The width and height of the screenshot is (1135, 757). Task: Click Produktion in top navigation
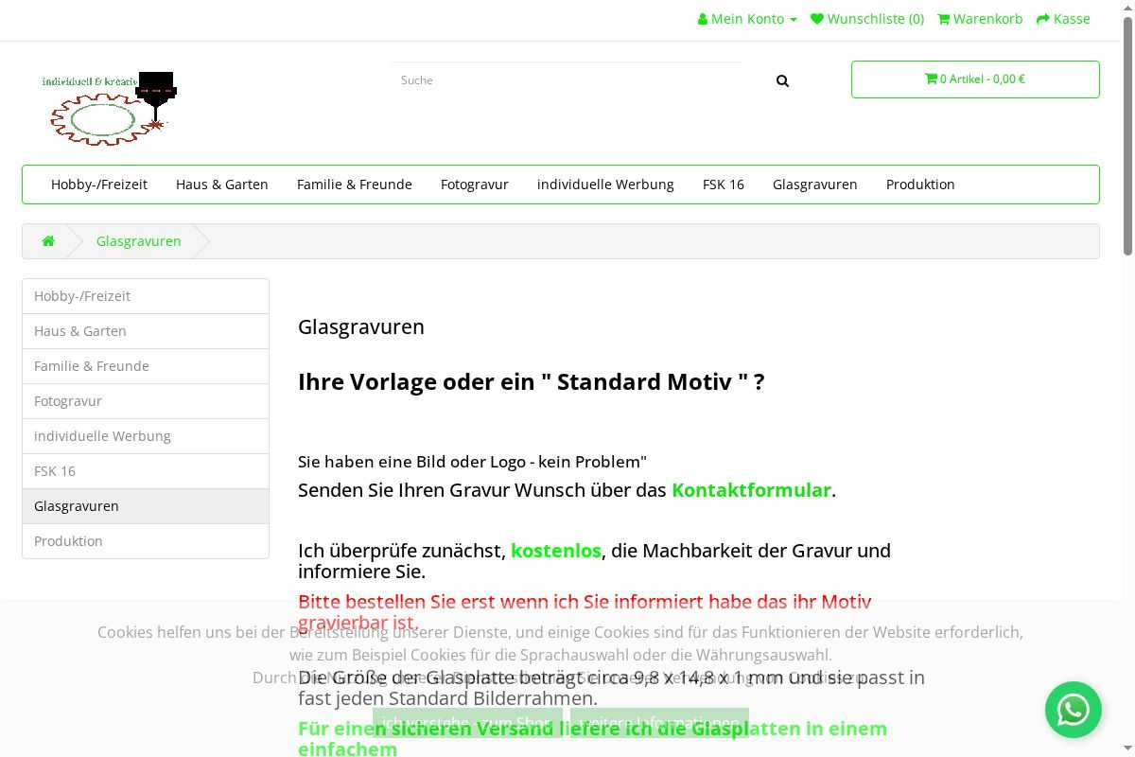920,185
